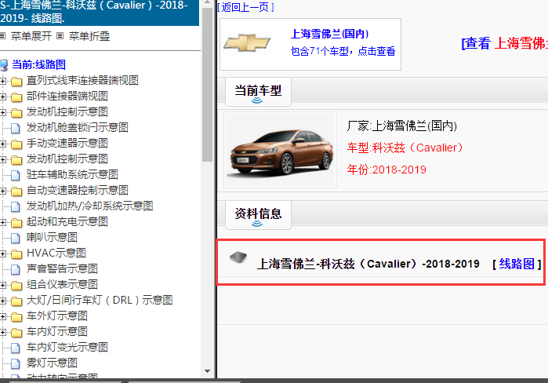
Task: Expand the 部件连接器端视图 node
Action: pyautogui.click(x=3, y=97)
